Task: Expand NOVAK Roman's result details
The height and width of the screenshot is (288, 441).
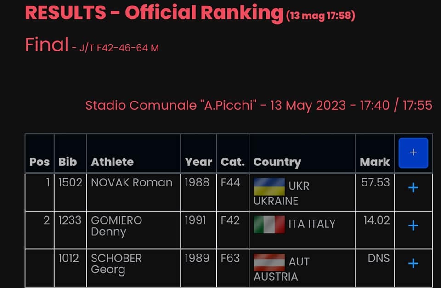Action: (413, 188)
